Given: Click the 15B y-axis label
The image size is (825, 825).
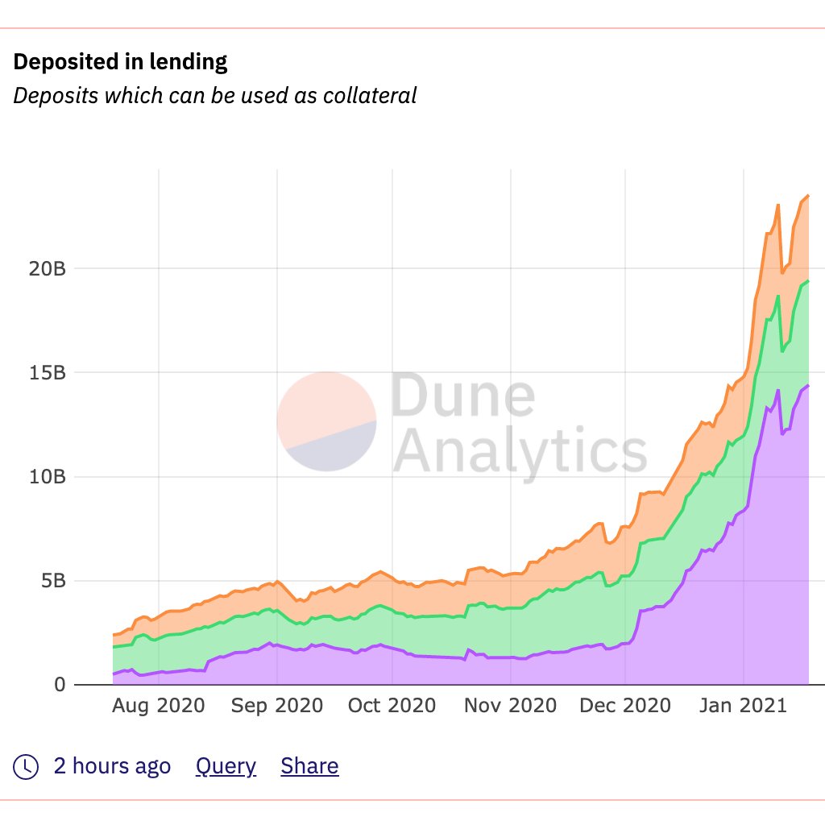Looking at the screenshot, I should 48,373.
